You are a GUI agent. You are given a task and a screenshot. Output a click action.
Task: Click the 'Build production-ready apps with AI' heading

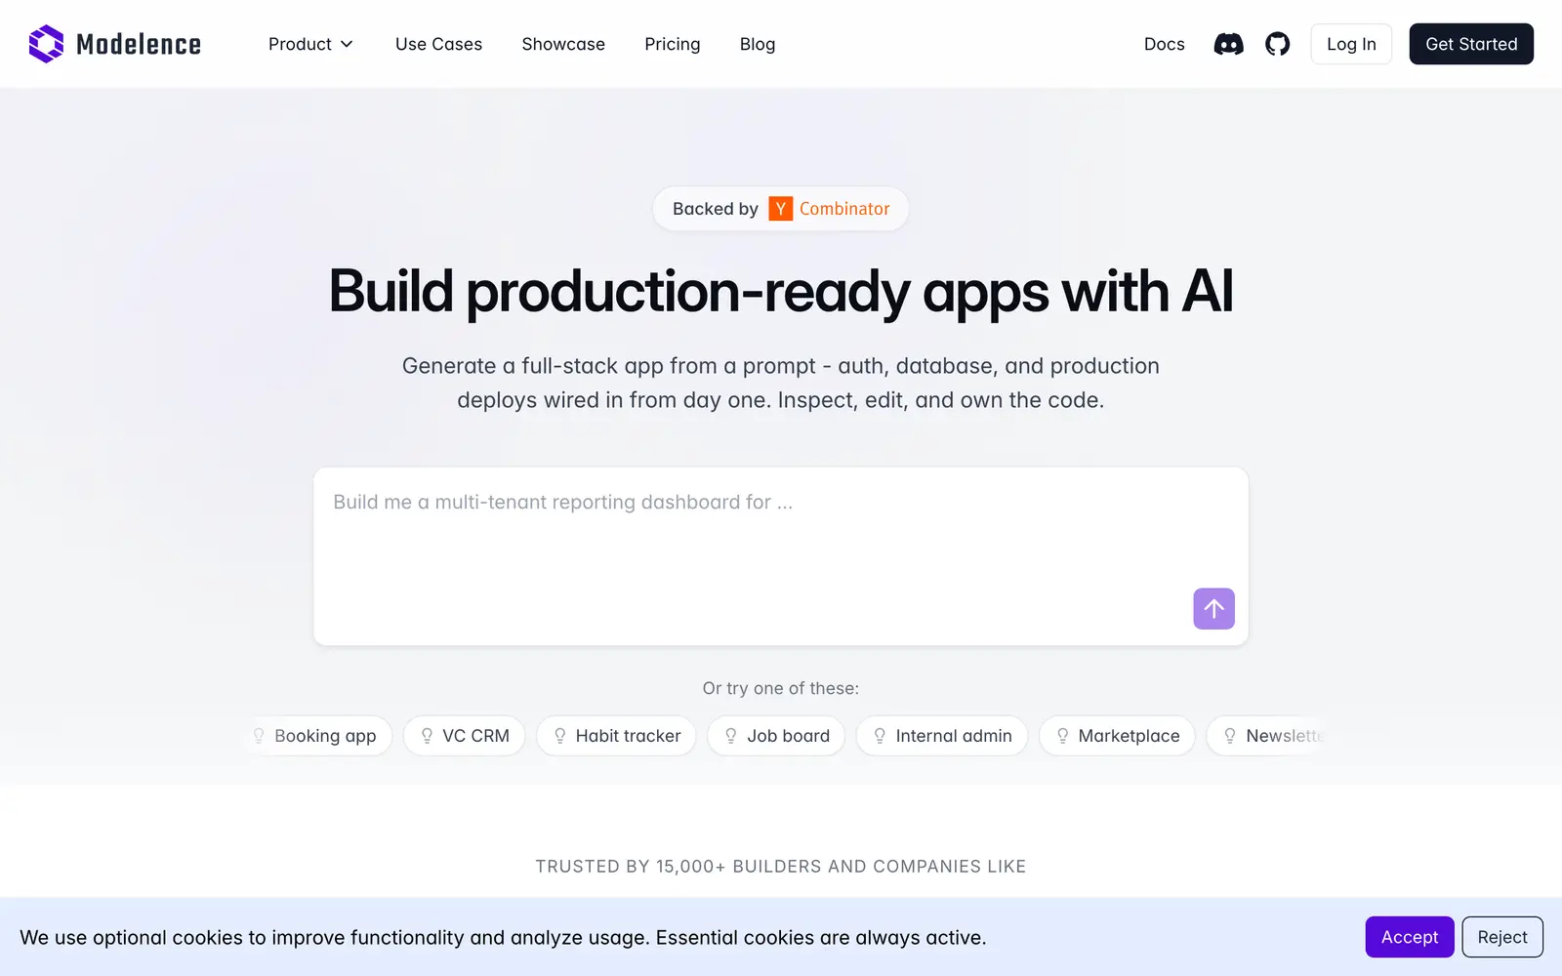click(781, 291)
